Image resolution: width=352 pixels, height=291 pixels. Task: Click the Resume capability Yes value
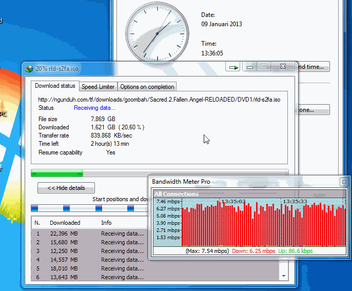[x=110, y=152]
